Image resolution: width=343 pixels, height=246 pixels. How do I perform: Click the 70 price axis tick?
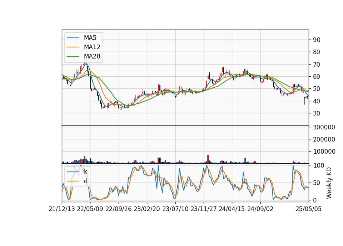click(x=317, y=65)
